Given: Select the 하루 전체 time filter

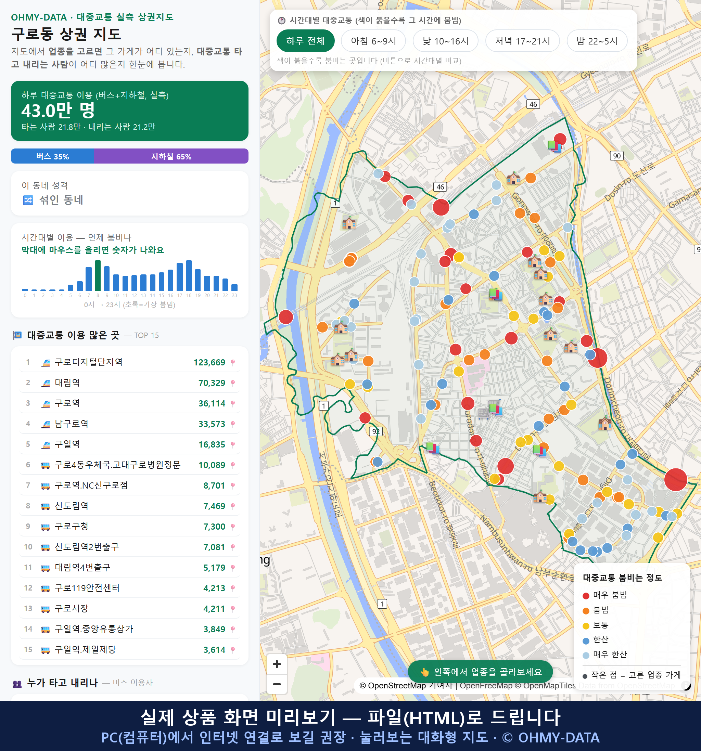Looking at the screenshot, I should (x=305, y=41).
